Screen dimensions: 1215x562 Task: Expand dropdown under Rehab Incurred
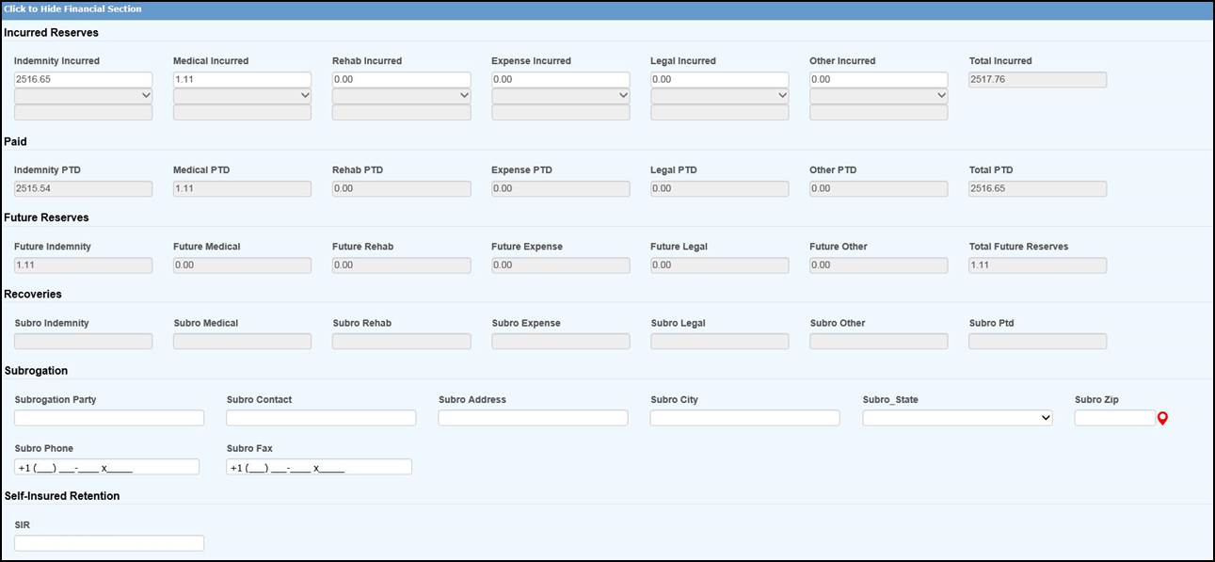coord(401,96)
